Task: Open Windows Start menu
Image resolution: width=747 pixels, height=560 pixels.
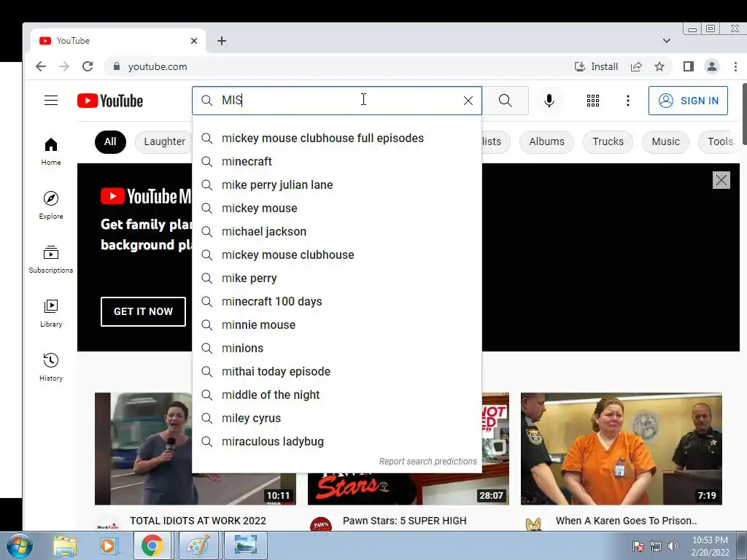Action: point(19,545)
